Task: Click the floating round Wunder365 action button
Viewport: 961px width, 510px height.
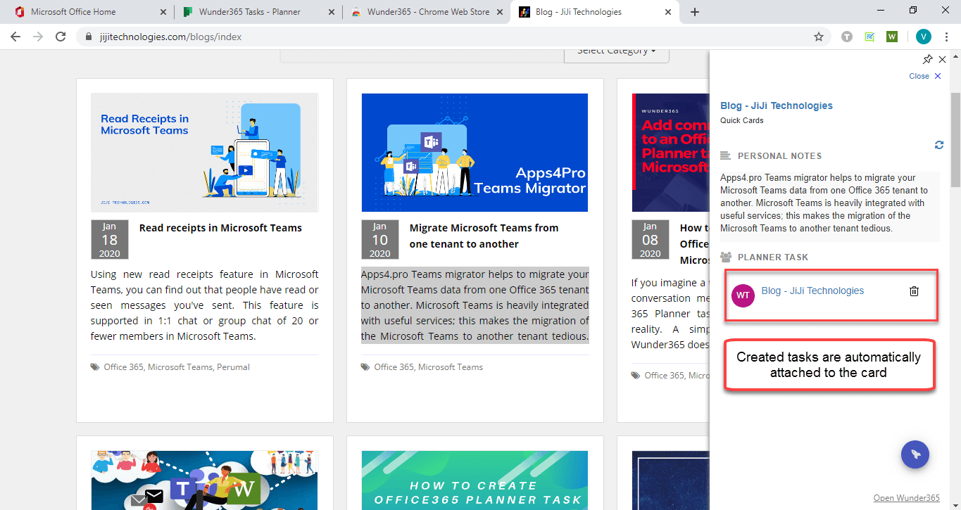Action: pos(915,454)
